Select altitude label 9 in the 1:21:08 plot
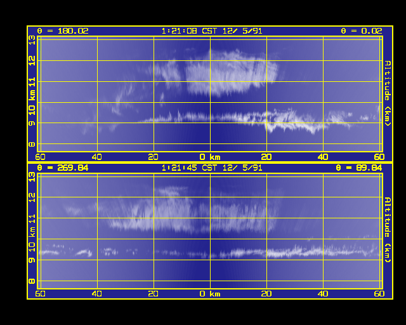Viewport: 406px width, 325px height. tap(32, 123)
